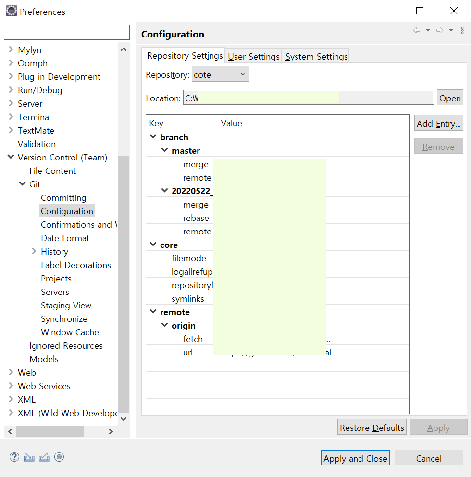Viewport: 471px width, 477px height.
Task: Click the horizontal scrollbar right arrow
Action: coord(111,431)
